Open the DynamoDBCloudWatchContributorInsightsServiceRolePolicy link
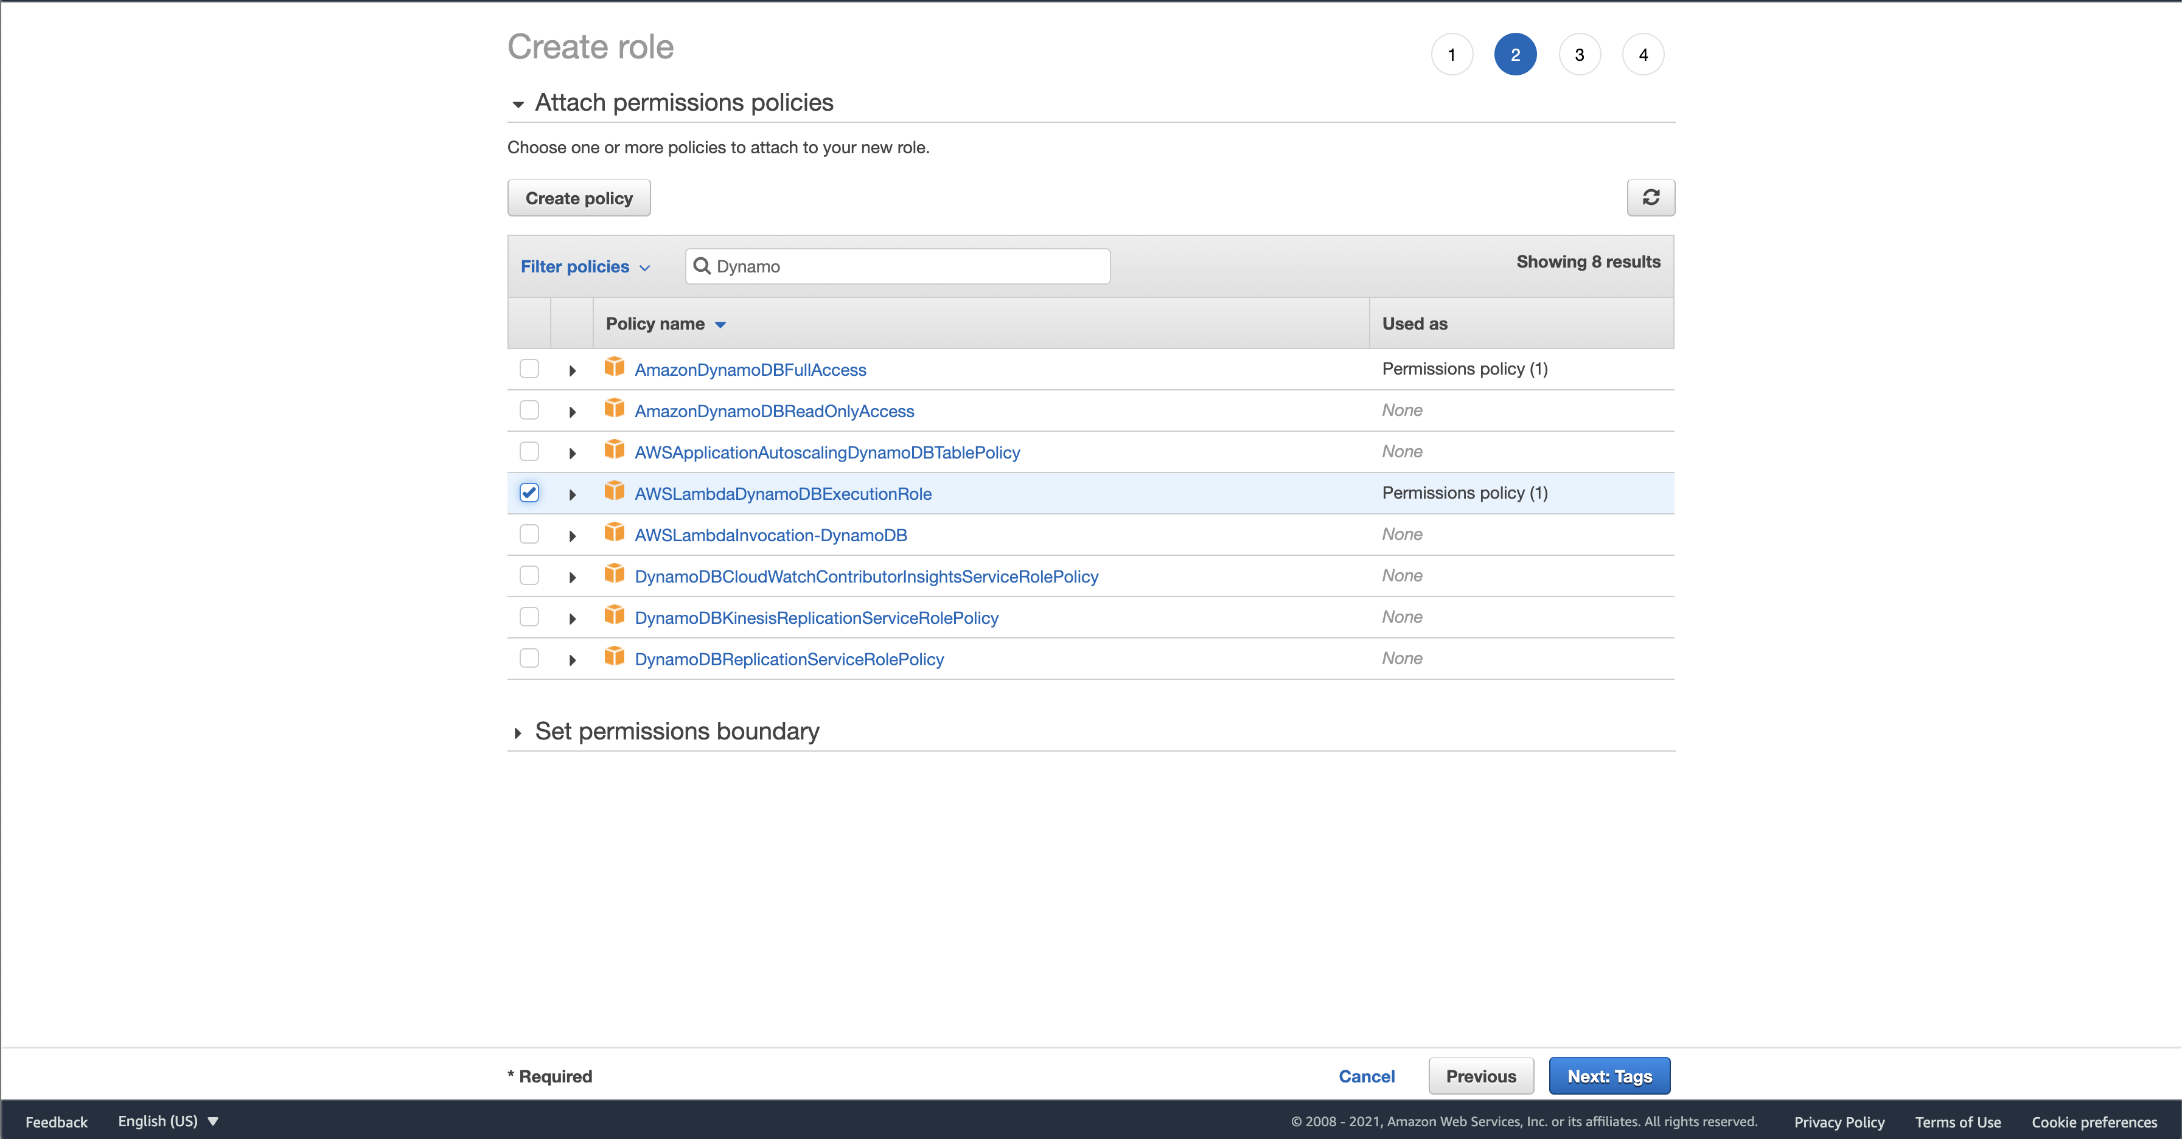This screenshot has height=1139, width=2182. coord(866,576)
